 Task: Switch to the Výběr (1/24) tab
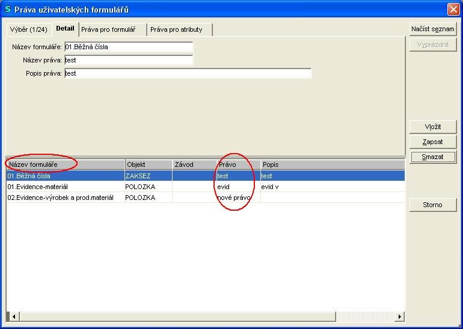28,29
